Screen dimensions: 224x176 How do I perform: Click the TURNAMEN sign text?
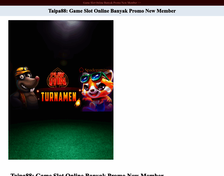[59, 97]
